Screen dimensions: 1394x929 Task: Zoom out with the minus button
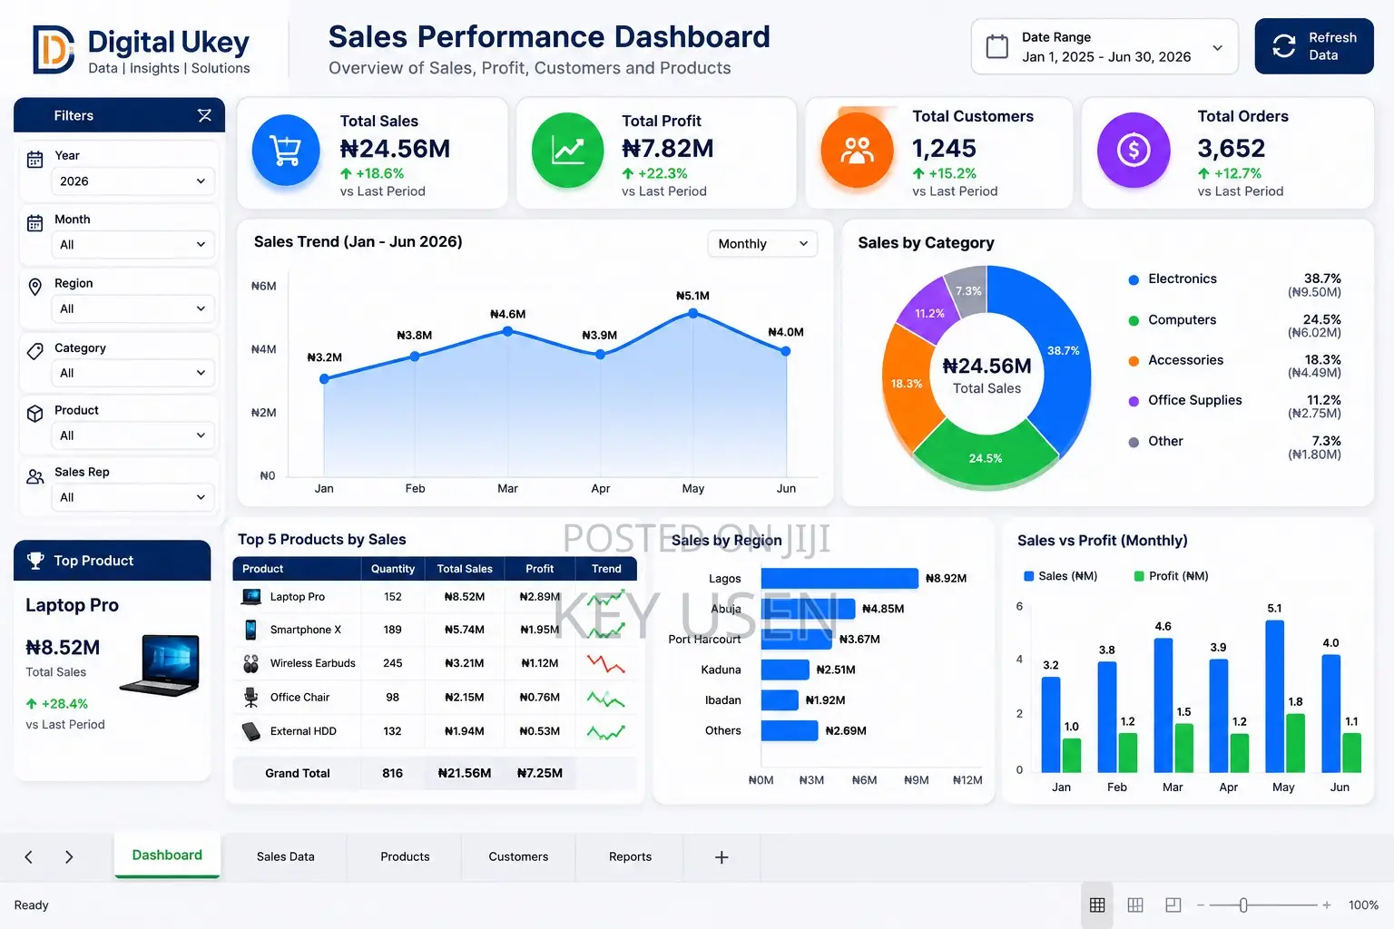(x=1201, y=905)
